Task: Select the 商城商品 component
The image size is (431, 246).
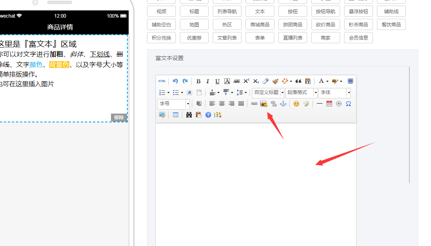Action: 260,24
